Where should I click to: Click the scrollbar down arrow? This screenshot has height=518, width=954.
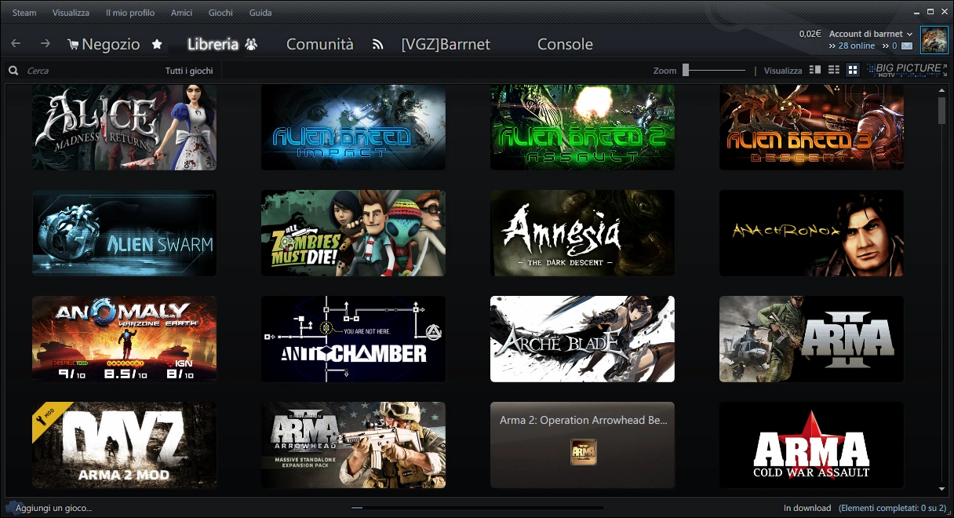point(942,488)
